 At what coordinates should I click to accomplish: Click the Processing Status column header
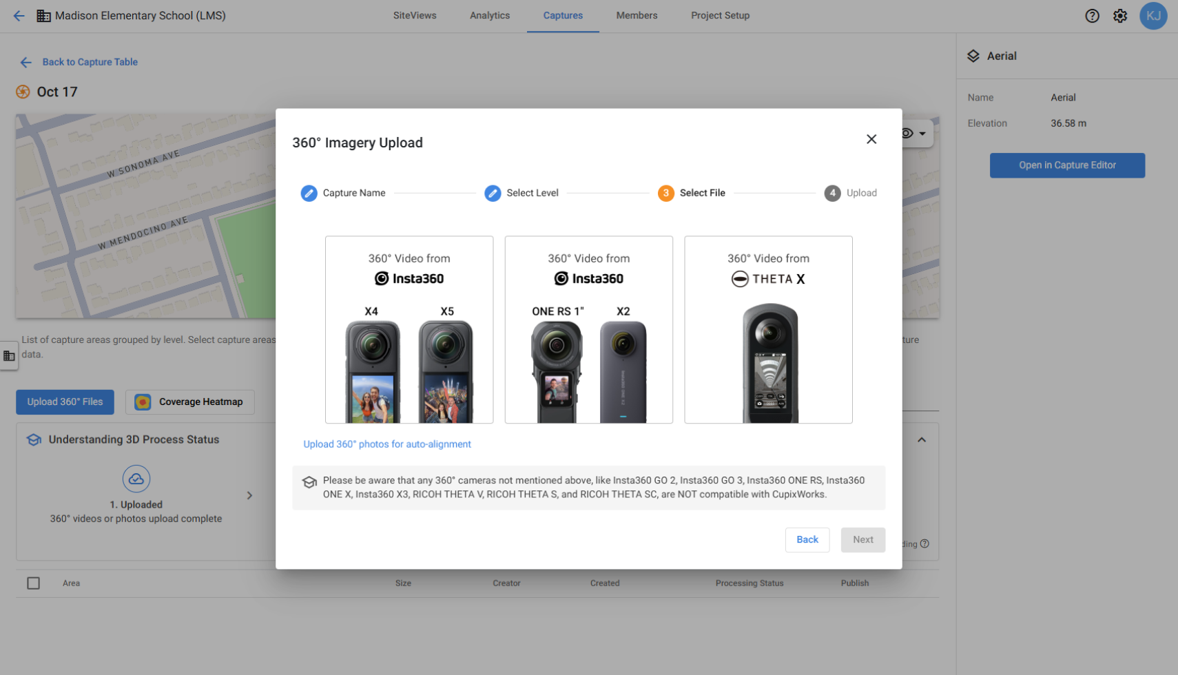point(750,583)
